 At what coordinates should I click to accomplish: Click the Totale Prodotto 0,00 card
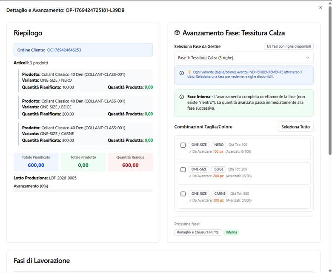83,162
